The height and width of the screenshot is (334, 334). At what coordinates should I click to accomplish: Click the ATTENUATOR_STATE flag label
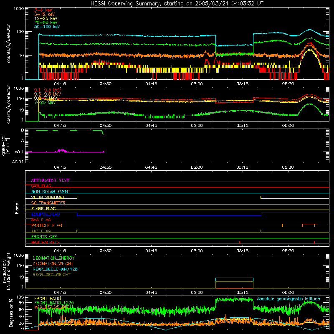tap(51, 180)
